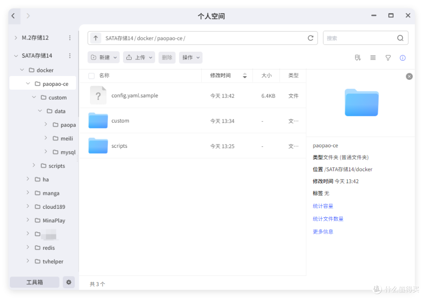
Task: Sort by 修改时间 using the sort arrows
Action: [245, 76]
